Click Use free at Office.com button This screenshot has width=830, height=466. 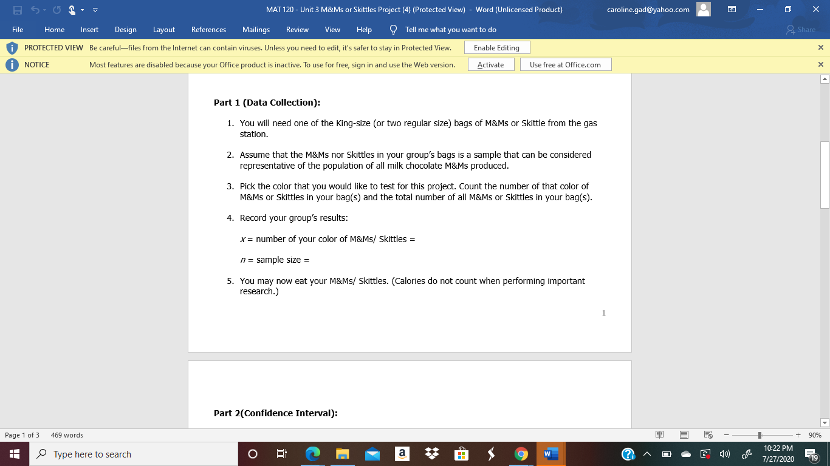pyautogui.click(x=565, y=64)
